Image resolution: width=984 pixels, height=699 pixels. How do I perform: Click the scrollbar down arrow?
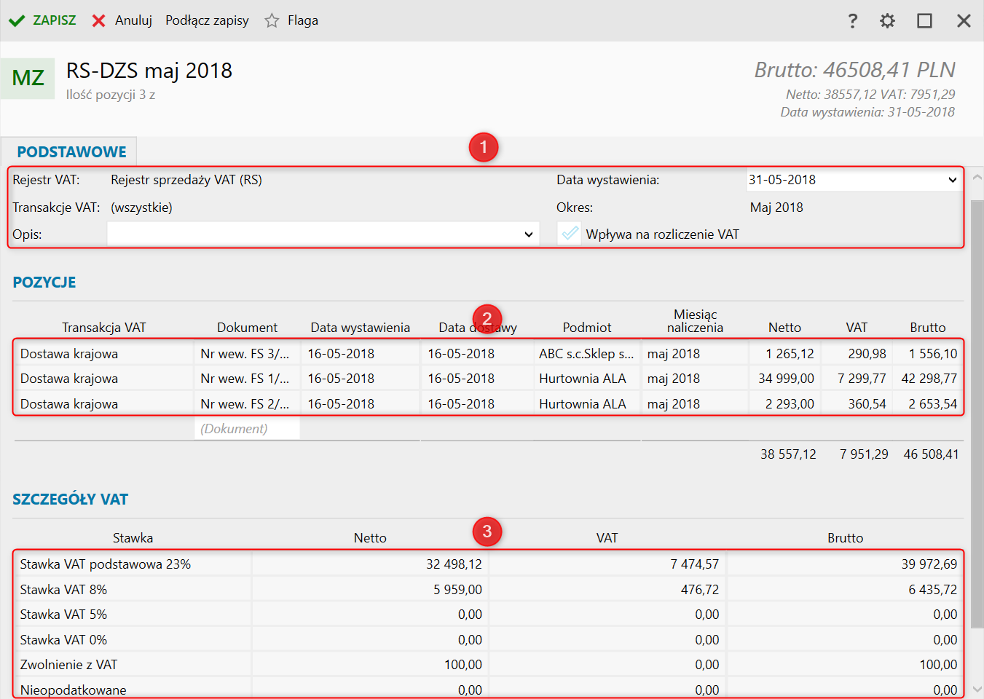pyautogui.click(x=977, y=689)
